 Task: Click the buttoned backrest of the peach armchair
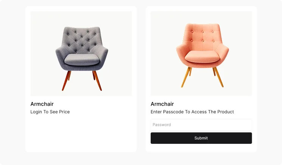click(202, 36)
